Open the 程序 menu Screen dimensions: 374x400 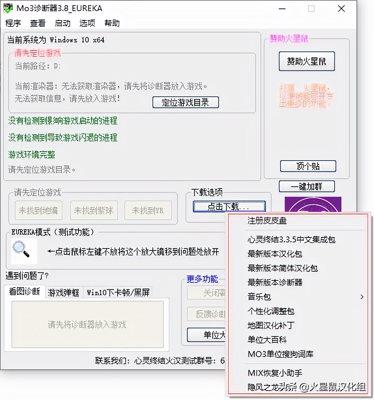pos(13,23)
